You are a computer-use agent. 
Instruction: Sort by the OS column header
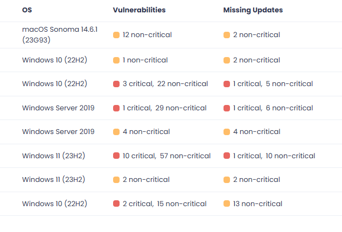click(26, 10)
